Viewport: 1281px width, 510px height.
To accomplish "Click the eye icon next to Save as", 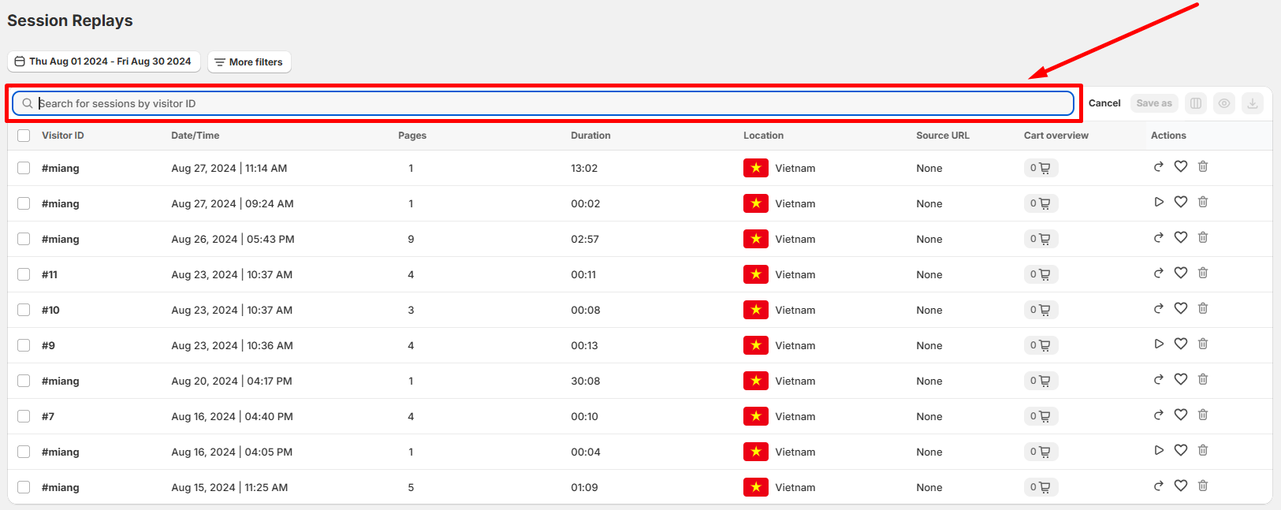I will pyautogui.click(x=1223, y=103).
